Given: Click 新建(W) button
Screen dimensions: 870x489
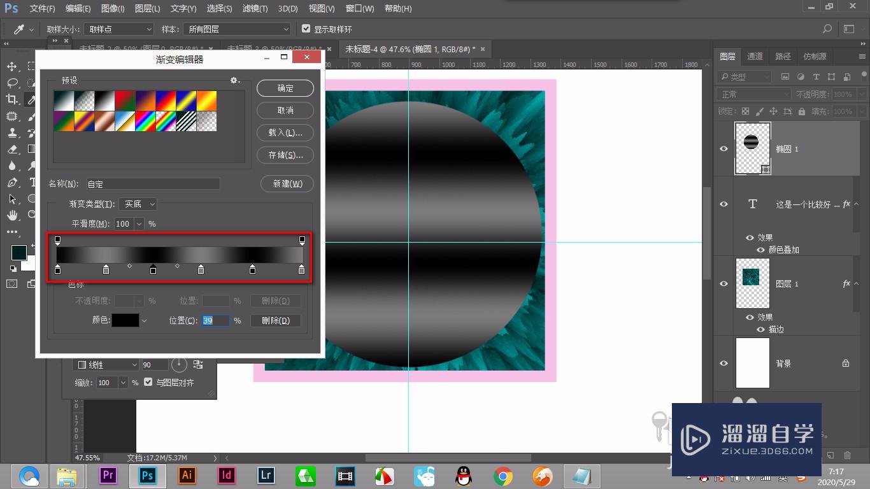Looking at the screenshot, I should 287,184.
